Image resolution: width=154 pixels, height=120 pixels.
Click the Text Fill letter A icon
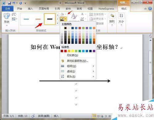[x=82, y=14]
